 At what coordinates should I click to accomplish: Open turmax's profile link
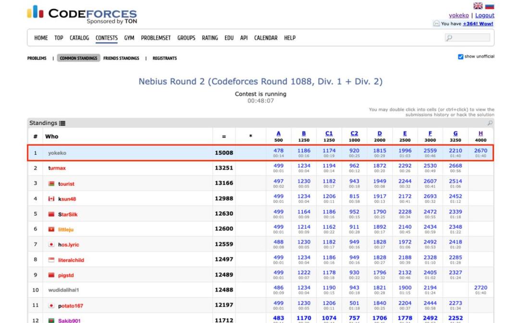point(57,168)
